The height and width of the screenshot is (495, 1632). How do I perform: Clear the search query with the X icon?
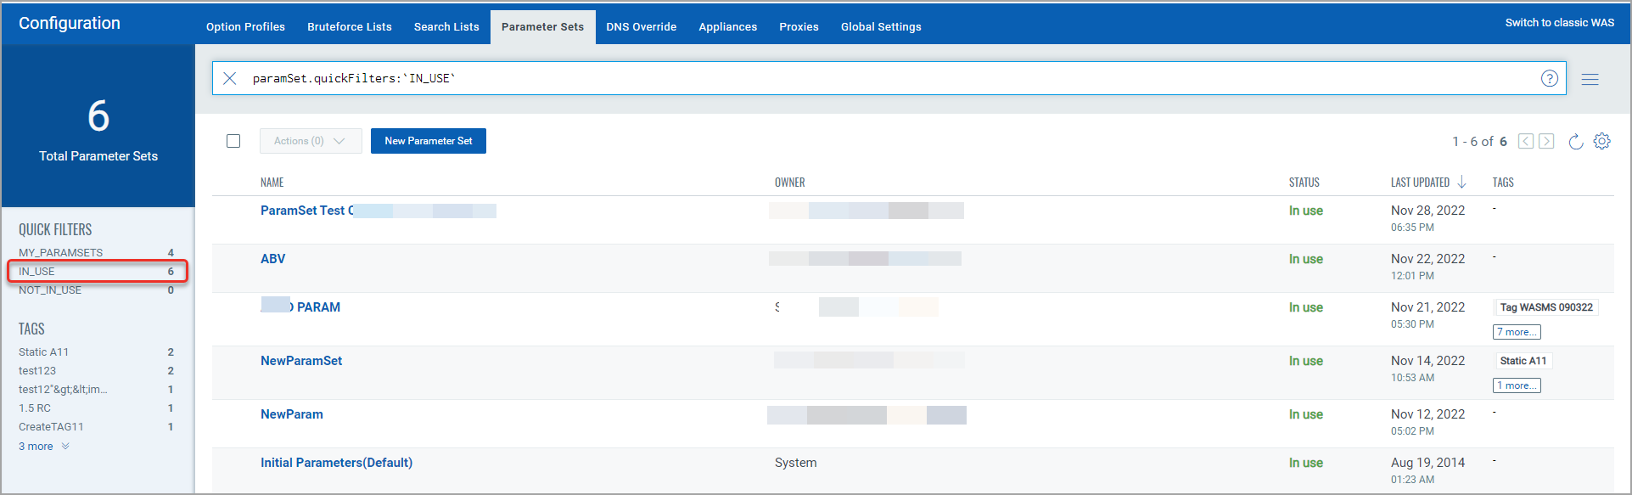click(x=230, y=78)
